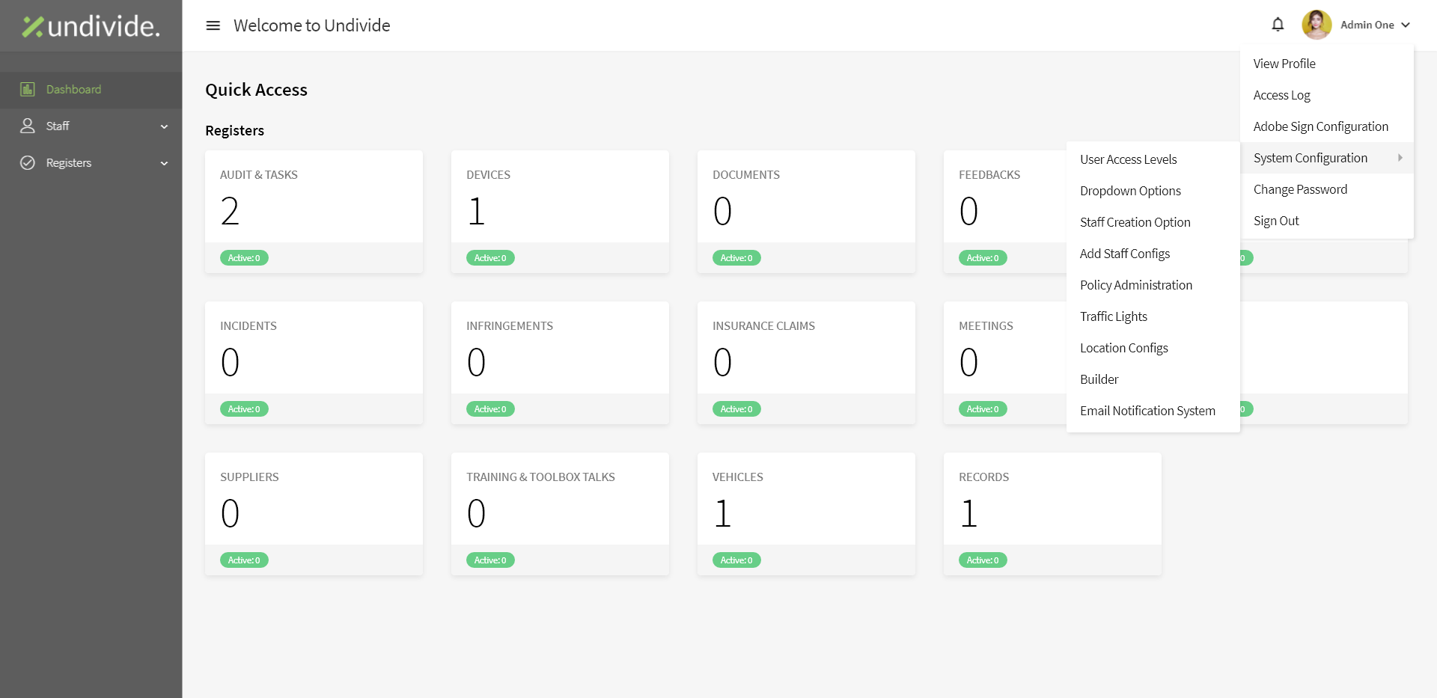Click the hamburger menu icon
The width and height of the screenshot is (1437, 698).
pos(213,25)
